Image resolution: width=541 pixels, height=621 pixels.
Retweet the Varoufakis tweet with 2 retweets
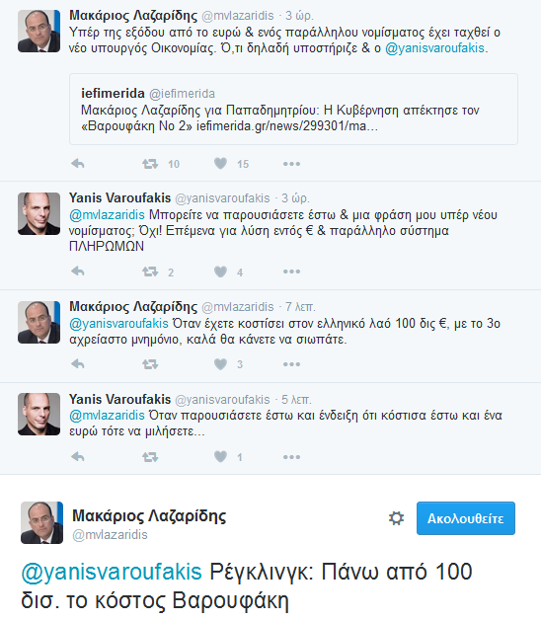coord(150,272)
